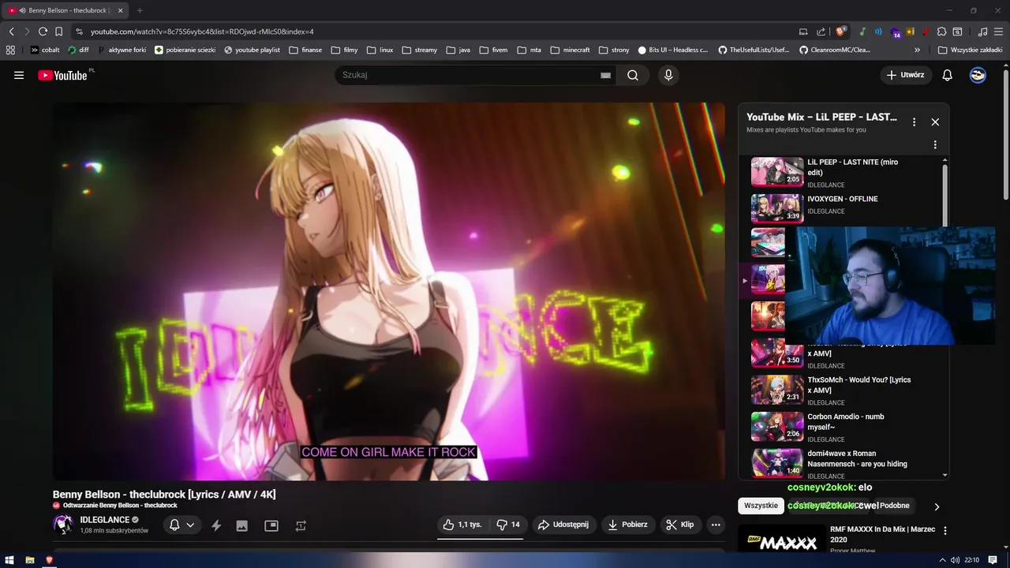Image resolution: width=1010 pixels, height=568 pixels.
Task: Open Brave Shields lion icon
Action: pyautogui.click(x=840, y=32)
